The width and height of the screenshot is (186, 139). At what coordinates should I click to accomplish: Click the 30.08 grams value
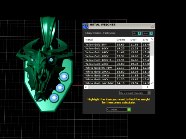121,64
